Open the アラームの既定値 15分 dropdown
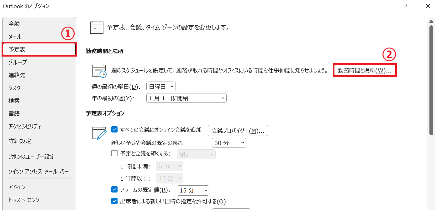The width and height of the screenshot is (436, 210). (193, 190)
